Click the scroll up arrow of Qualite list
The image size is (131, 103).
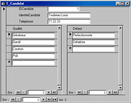[x=59, y=28]
